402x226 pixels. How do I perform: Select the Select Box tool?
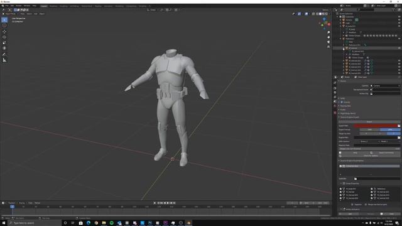(x=4, y=19)
